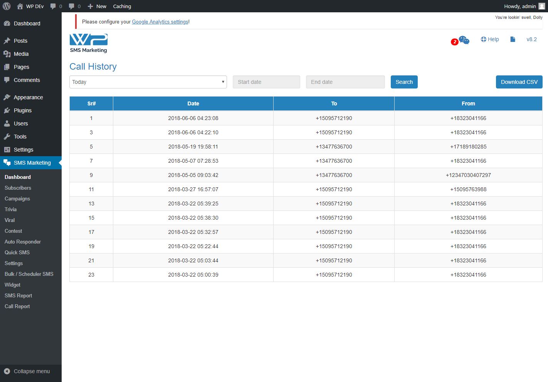Visit the WP DEv site home

pyautogui.click(x=30, y=6)
